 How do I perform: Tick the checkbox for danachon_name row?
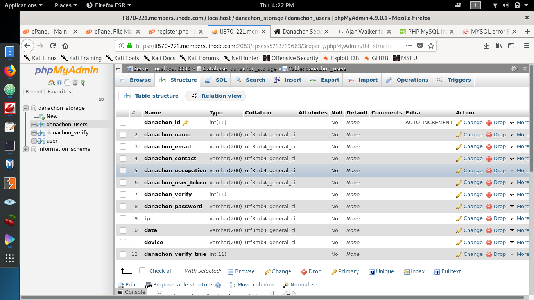(123, 135)
